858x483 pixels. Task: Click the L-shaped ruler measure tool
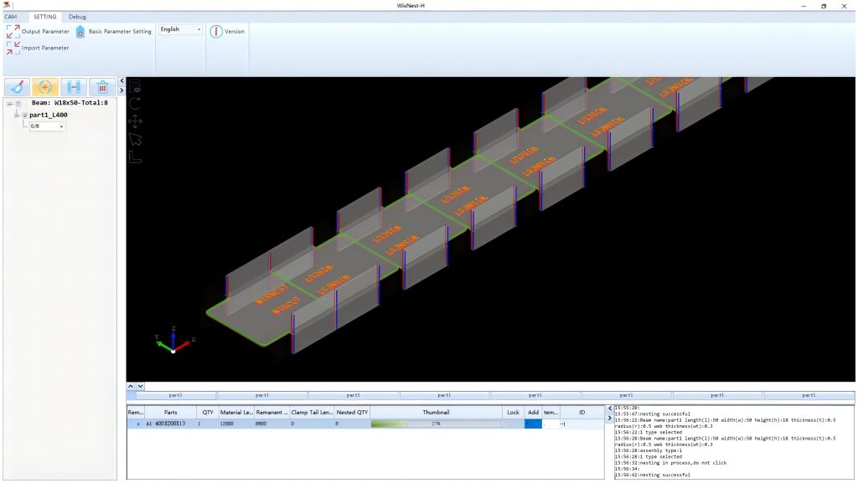(135, 157)
